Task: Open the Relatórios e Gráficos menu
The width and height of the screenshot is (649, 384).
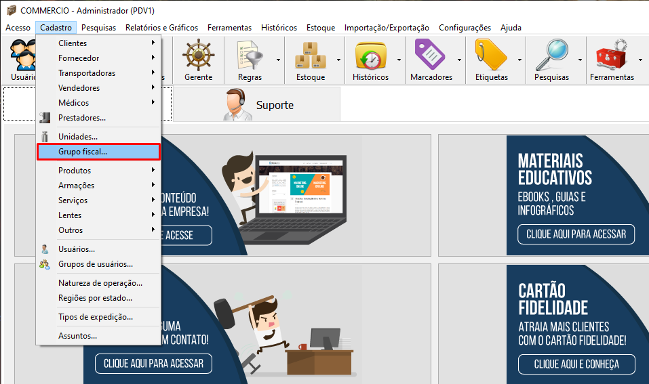Action: [161, 28]
